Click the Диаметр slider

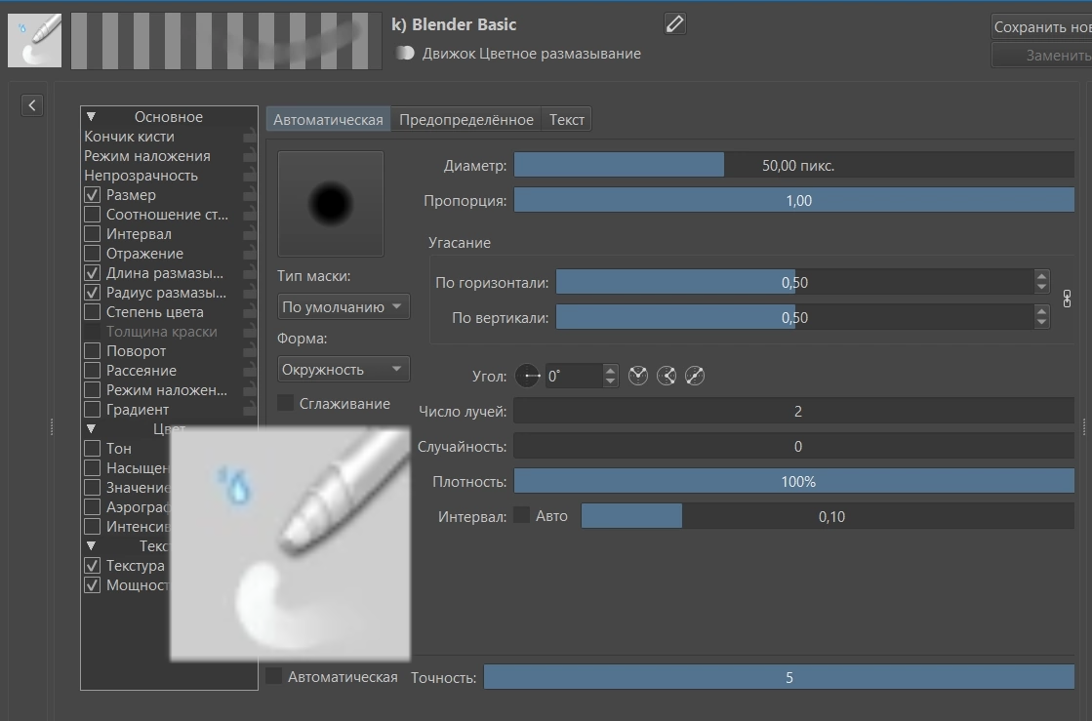794,166
